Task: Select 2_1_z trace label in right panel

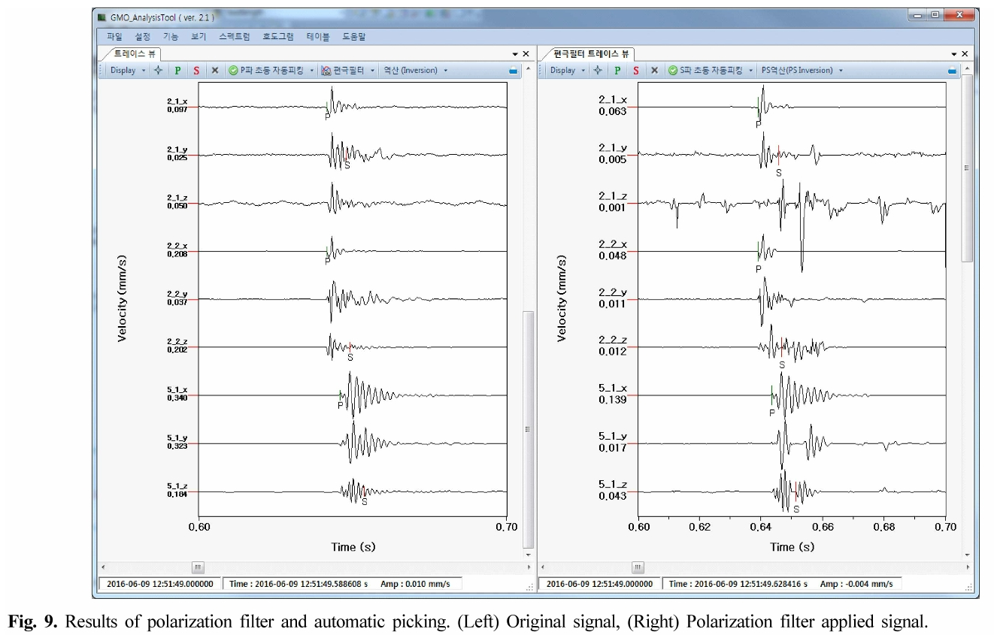Action: coord(612,196)
